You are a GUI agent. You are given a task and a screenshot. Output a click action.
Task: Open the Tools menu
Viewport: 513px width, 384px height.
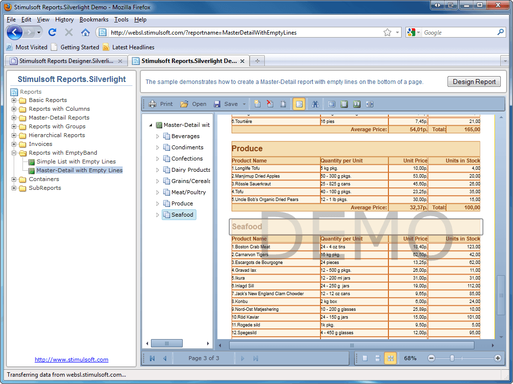click(x=121, y=20)
